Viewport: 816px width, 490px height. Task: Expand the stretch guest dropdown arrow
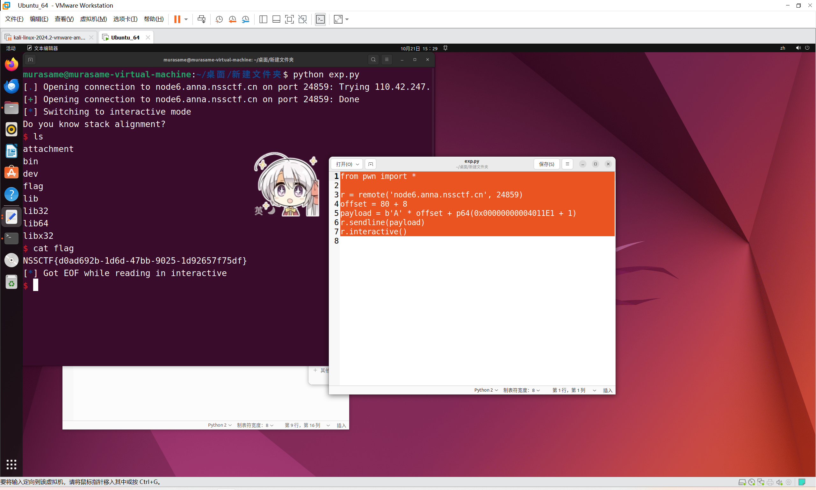(x=347, y=19)
